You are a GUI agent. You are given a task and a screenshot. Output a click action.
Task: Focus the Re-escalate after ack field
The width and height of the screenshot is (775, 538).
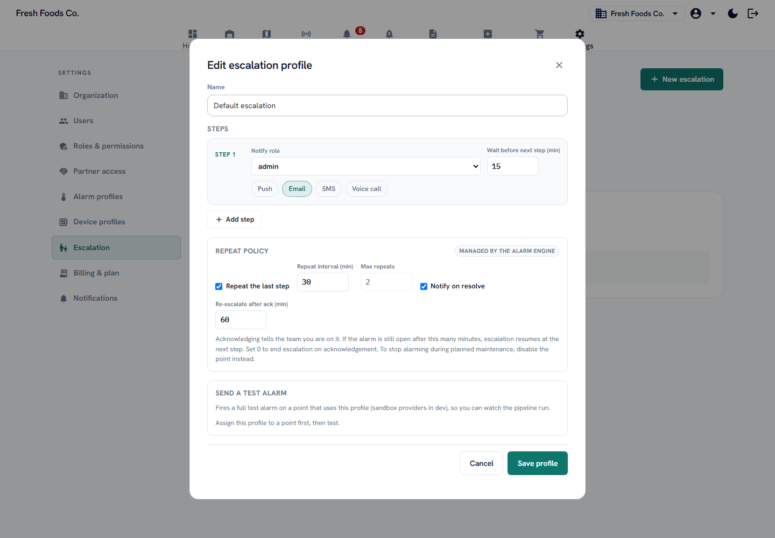click(241, 320)
